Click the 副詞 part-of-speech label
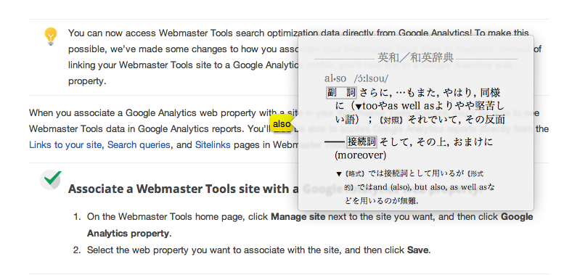This screenshot has height=275, width=564. pyautogui.click(x=341, y=92)
